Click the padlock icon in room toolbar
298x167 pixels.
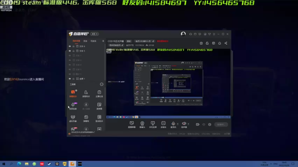pyautogui.click(x=207, y=43)
